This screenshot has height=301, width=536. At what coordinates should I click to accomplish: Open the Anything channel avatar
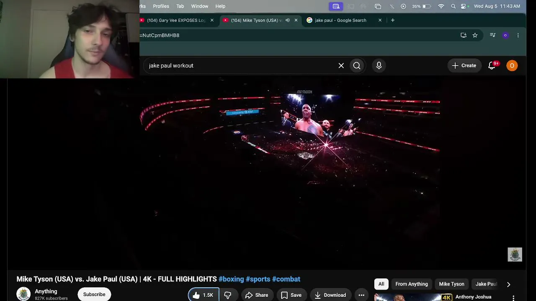click(x=23, y=294)
